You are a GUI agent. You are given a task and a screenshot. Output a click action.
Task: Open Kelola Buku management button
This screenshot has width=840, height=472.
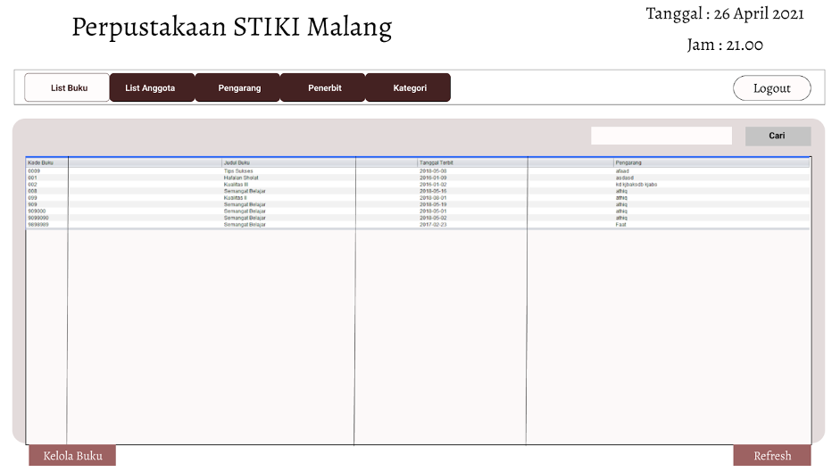[72, 455]
